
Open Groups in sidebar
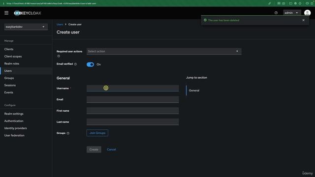9,78
